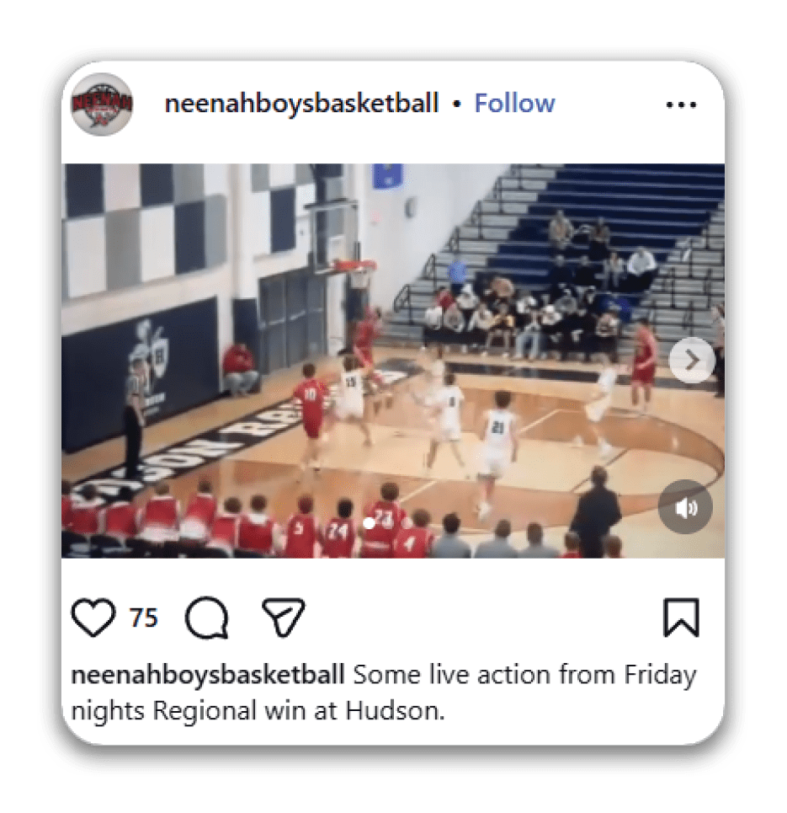Open the bold neenahboysbasketball name in the caption

click(208, 675)
